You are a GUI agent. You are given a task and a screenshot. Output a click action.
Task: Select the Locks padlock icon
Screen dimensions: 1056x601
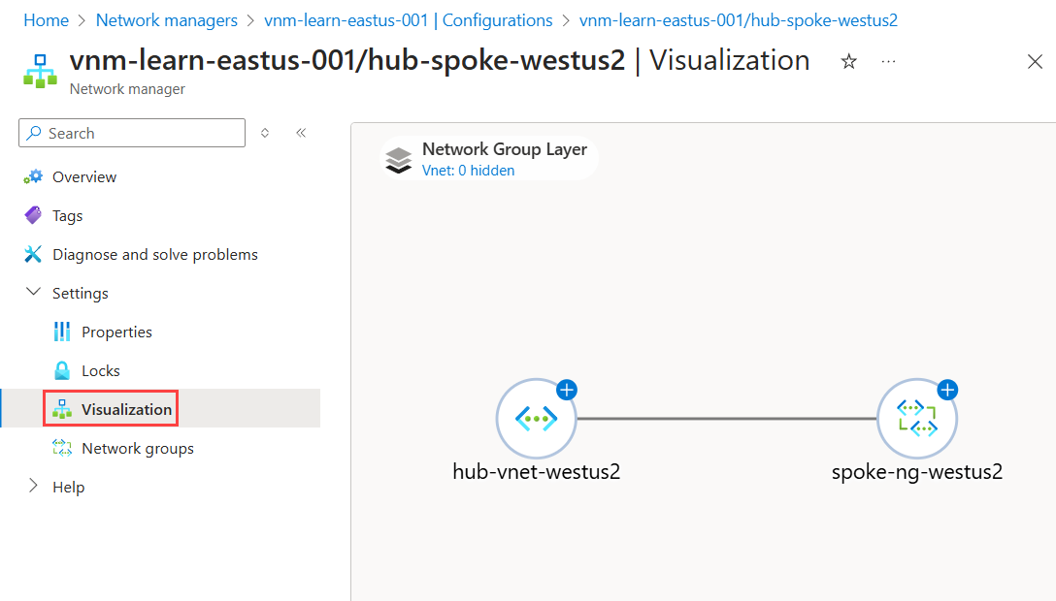(62, 370)
